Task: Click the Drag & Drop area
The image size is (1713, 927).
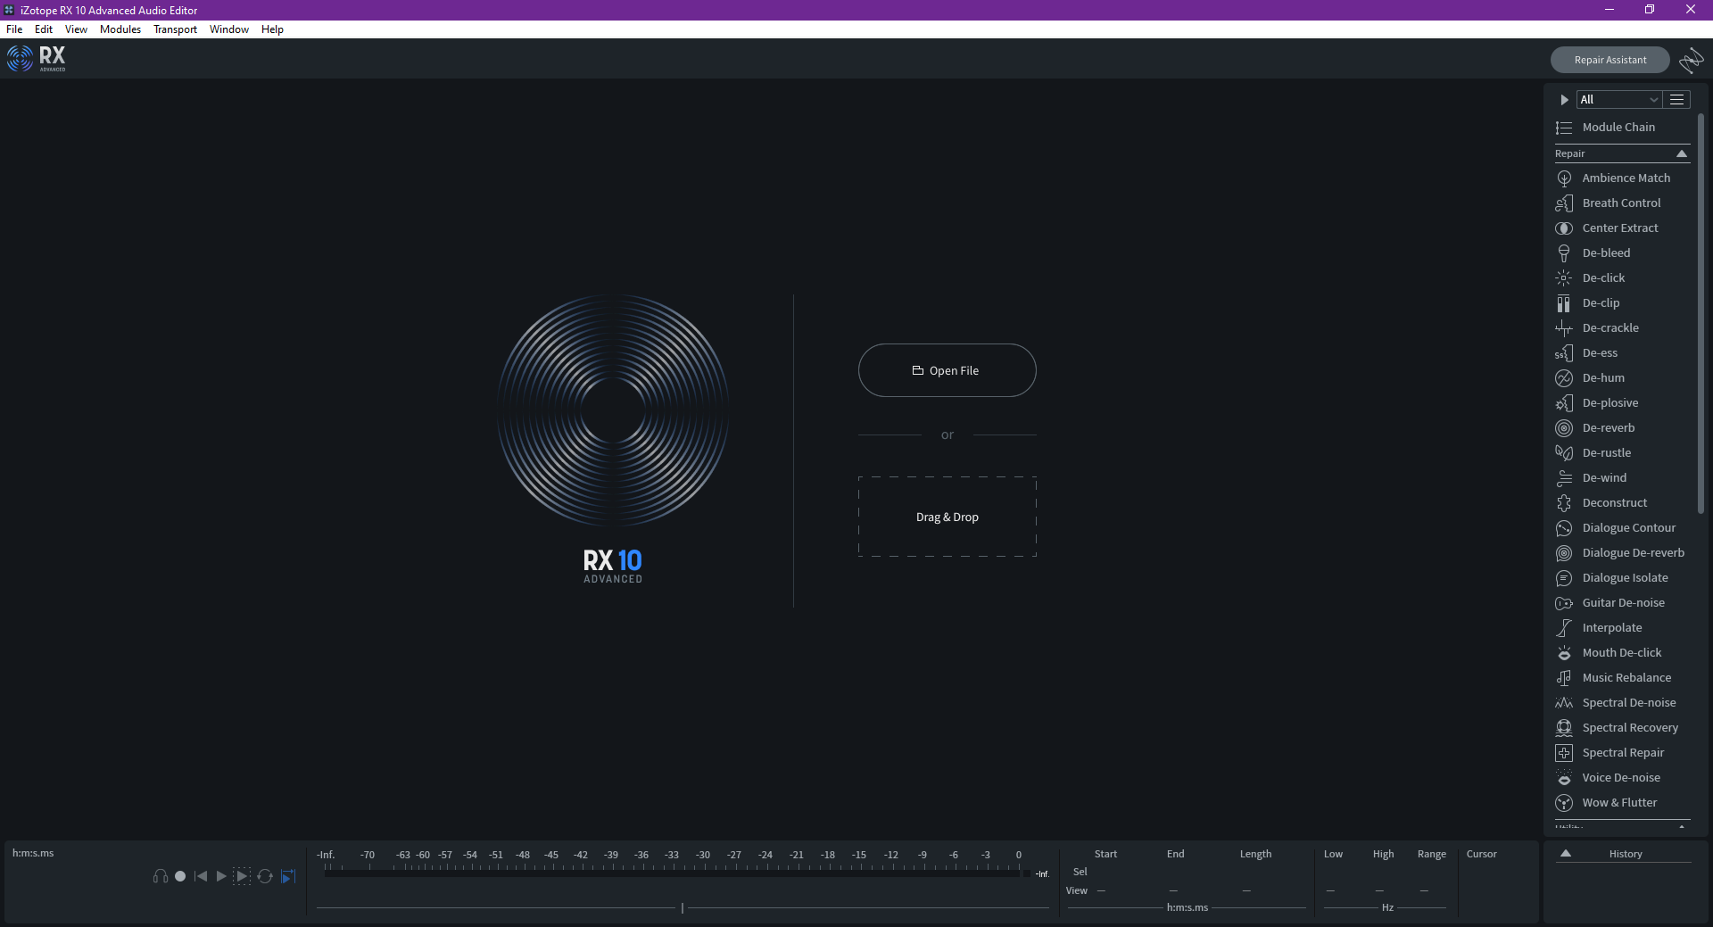Action: 948,517
